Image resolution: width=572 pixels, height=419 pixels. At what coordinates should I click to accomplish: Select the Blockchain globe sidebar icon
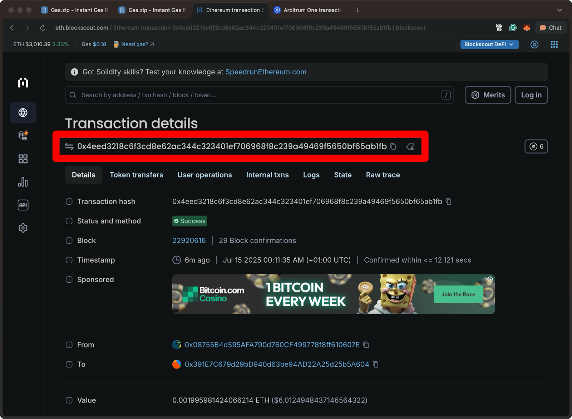pyautogui.click(x=23, y=113)
